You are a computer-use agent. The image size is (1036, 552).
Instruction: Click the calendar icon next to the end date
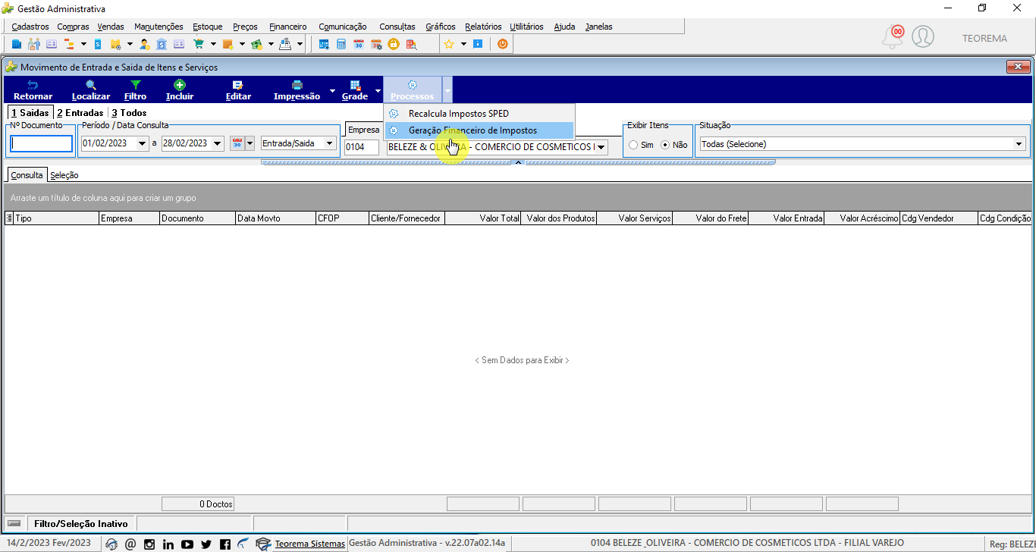[x=237, y=143]
